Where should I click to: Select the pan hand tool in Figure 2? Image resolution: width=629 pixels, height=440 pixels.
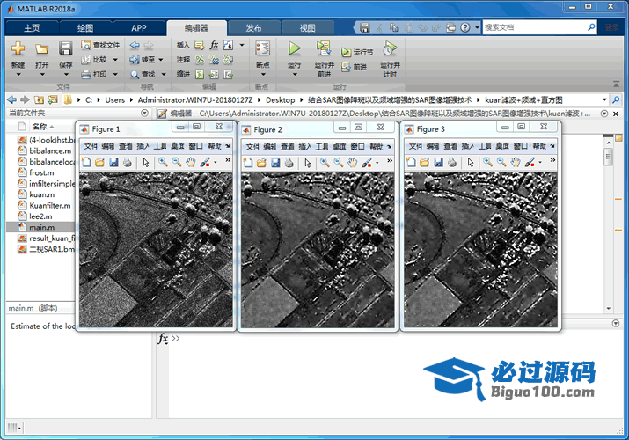353,163
